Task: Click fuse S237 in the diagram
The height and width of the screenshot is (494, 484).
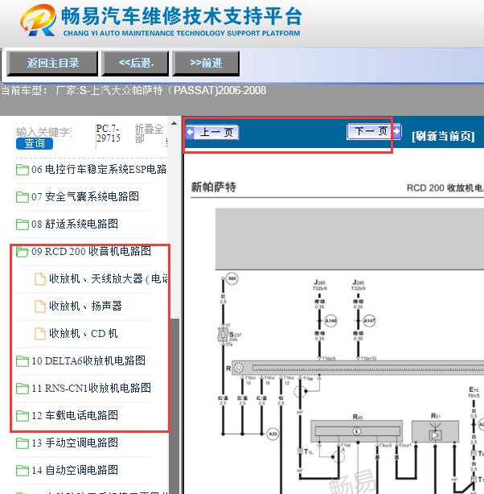Action: (224, 335)
